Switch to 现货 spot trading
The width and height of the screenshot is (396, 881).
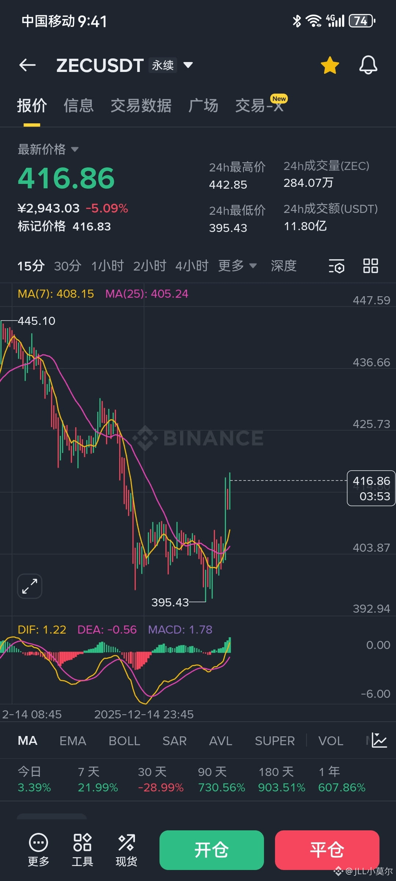click(x=126, y=849)
